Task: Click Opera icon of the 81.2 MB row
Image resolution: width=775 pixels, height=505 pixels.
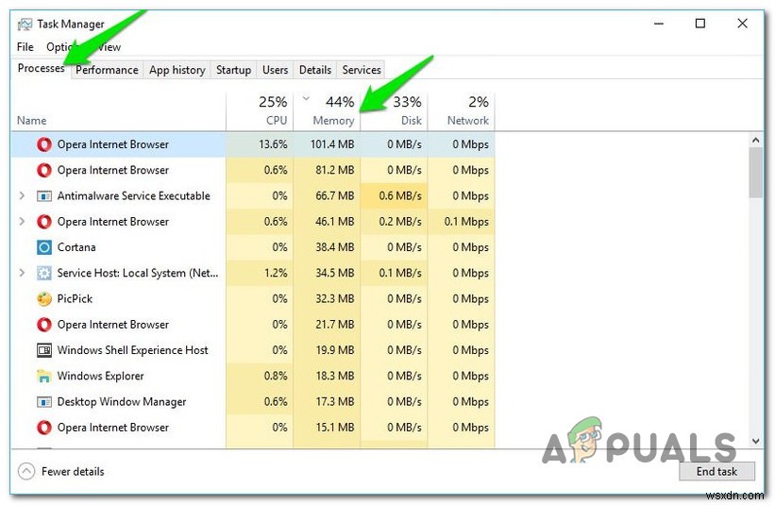Action: (x=44, y=170)
